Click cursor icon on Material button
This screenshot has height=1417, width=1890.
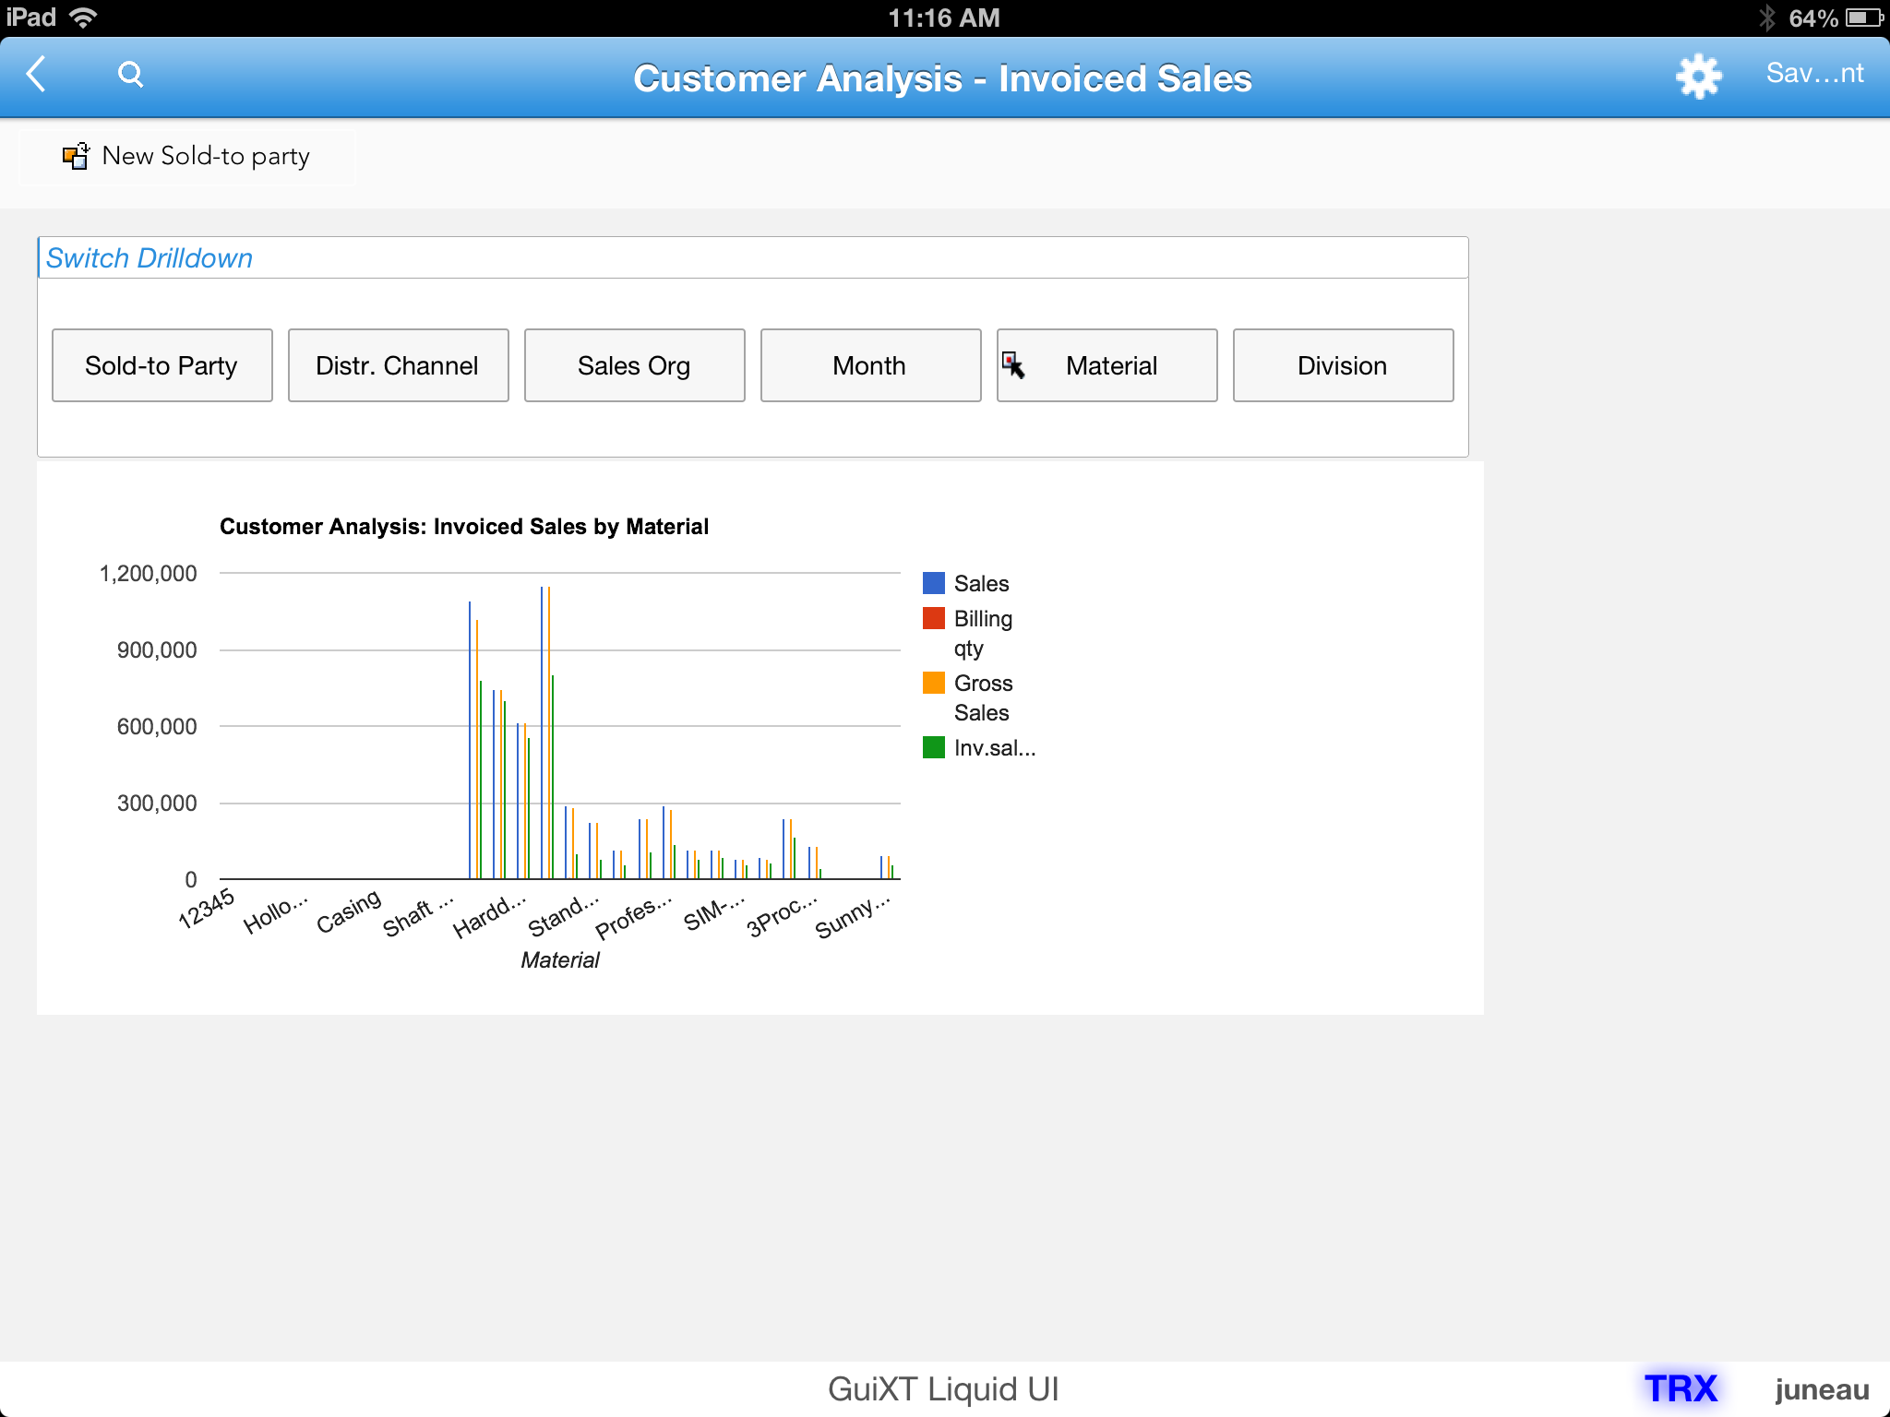[x=1013, y=364]
